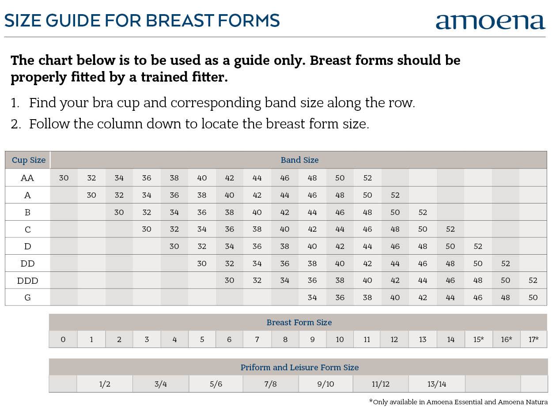Image resolution: width=552 pixels, height=414 pixels.
Task: Select Priform size 13/14
Action: pos(436,384)
